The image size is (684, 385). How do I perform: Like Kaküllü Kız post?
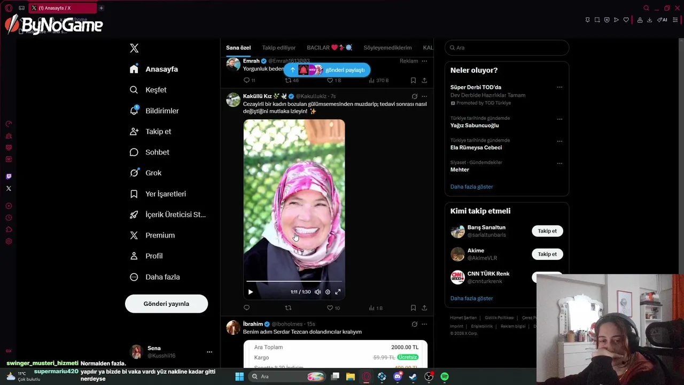click(x=333, y=307)
